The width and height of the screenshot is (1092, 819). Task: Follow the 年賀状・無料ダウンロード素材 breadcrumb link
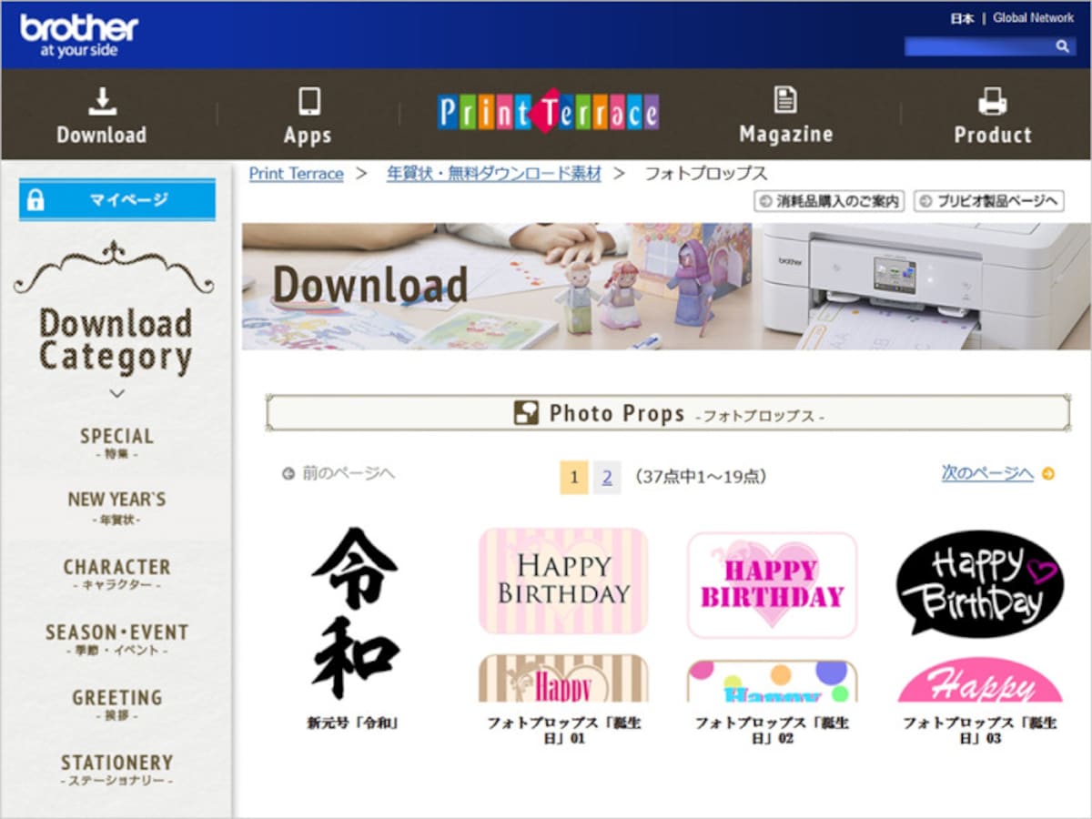coord(494,173)
